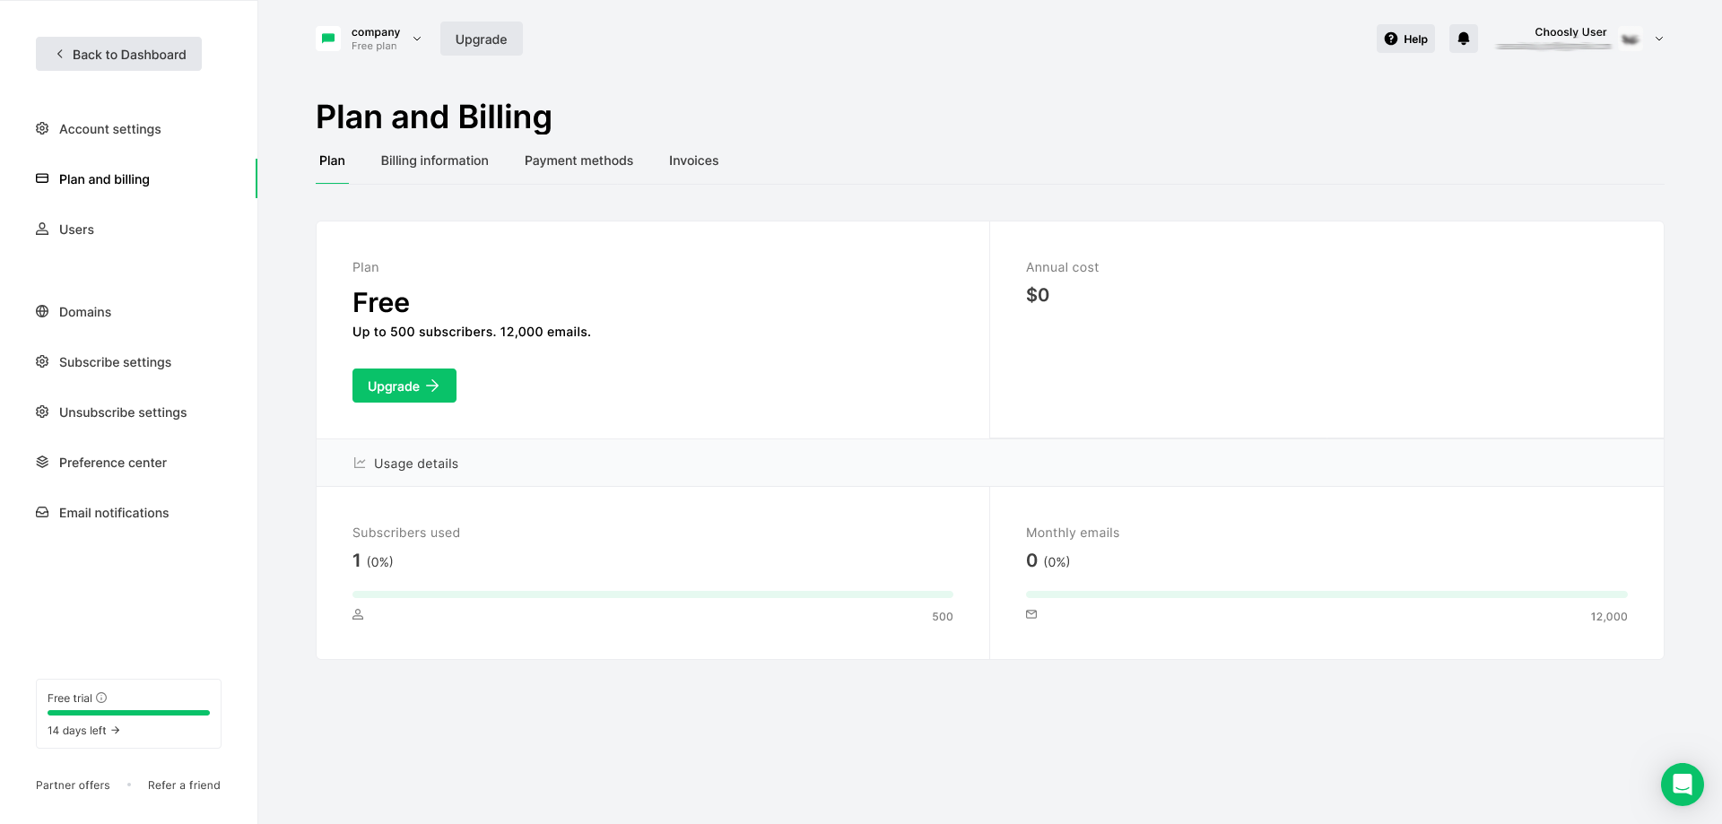Go Back to Dashboard
The height and width of the screenshot is (824, 1722).
tap(118, 54)
